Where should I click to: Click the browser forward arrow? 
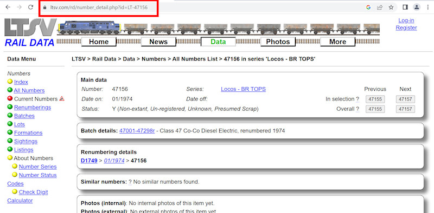click(x=19, y=8)
